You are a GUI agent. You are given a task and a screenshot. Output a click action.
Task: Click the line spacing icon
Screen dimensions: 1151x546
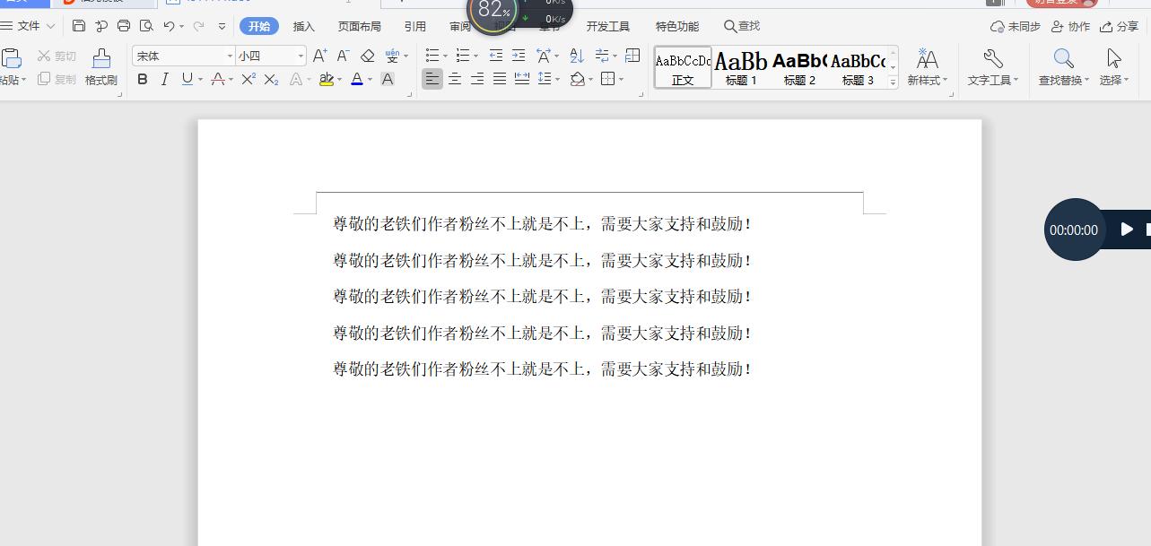click(544, 79)
